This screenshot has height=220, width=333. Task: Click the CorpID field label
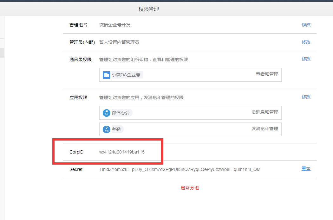tap(76, 152)
